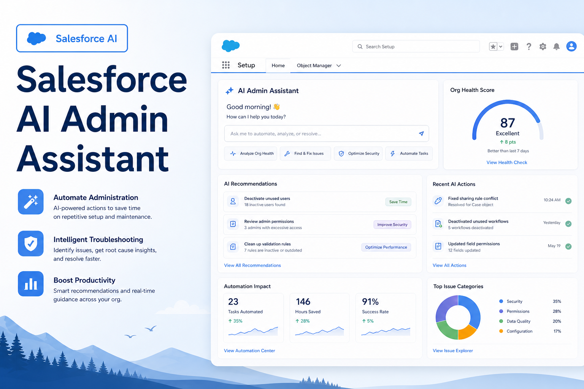The image size is (584, 389).
Task: Click the 'Review admin permissions' recommendation title
Action: tap(269, 221)
